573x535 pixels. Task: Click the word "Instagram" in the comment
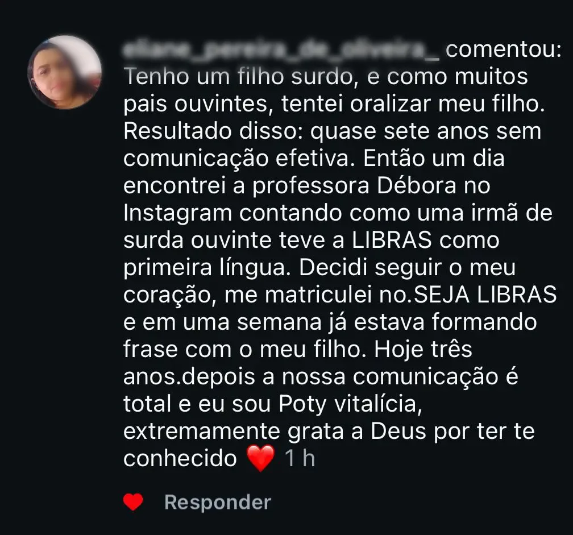[x=177, y=213]
